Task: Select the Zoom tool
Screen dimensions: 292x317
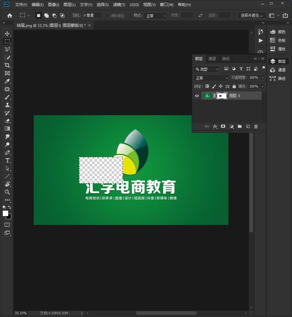Action: [x=7, y=192]
